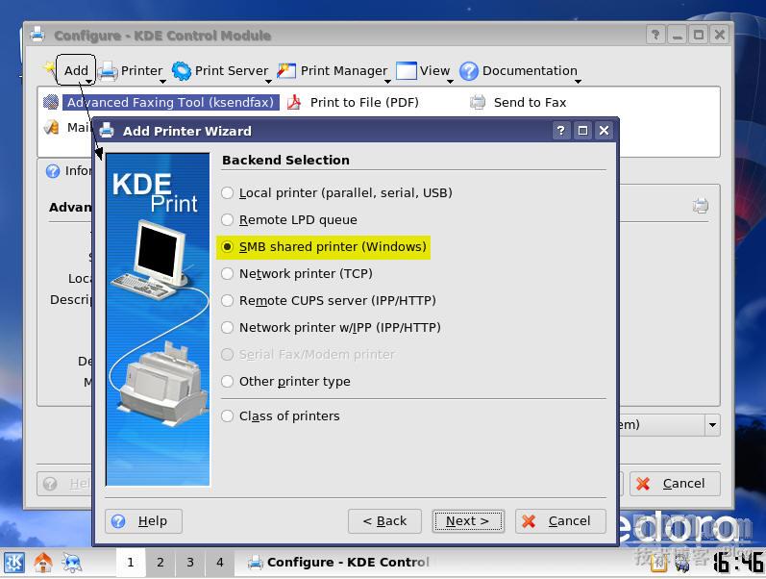Open the Print Manager menu
766x579 pixels.
click(343, 71)
